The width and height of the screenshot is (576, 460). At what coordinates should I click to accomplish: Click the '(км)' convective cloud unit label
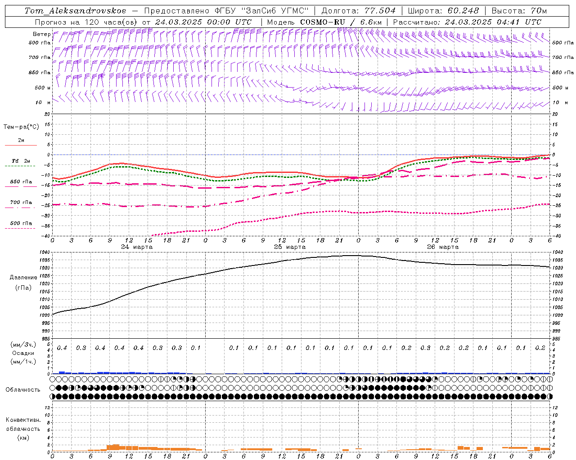23,437
